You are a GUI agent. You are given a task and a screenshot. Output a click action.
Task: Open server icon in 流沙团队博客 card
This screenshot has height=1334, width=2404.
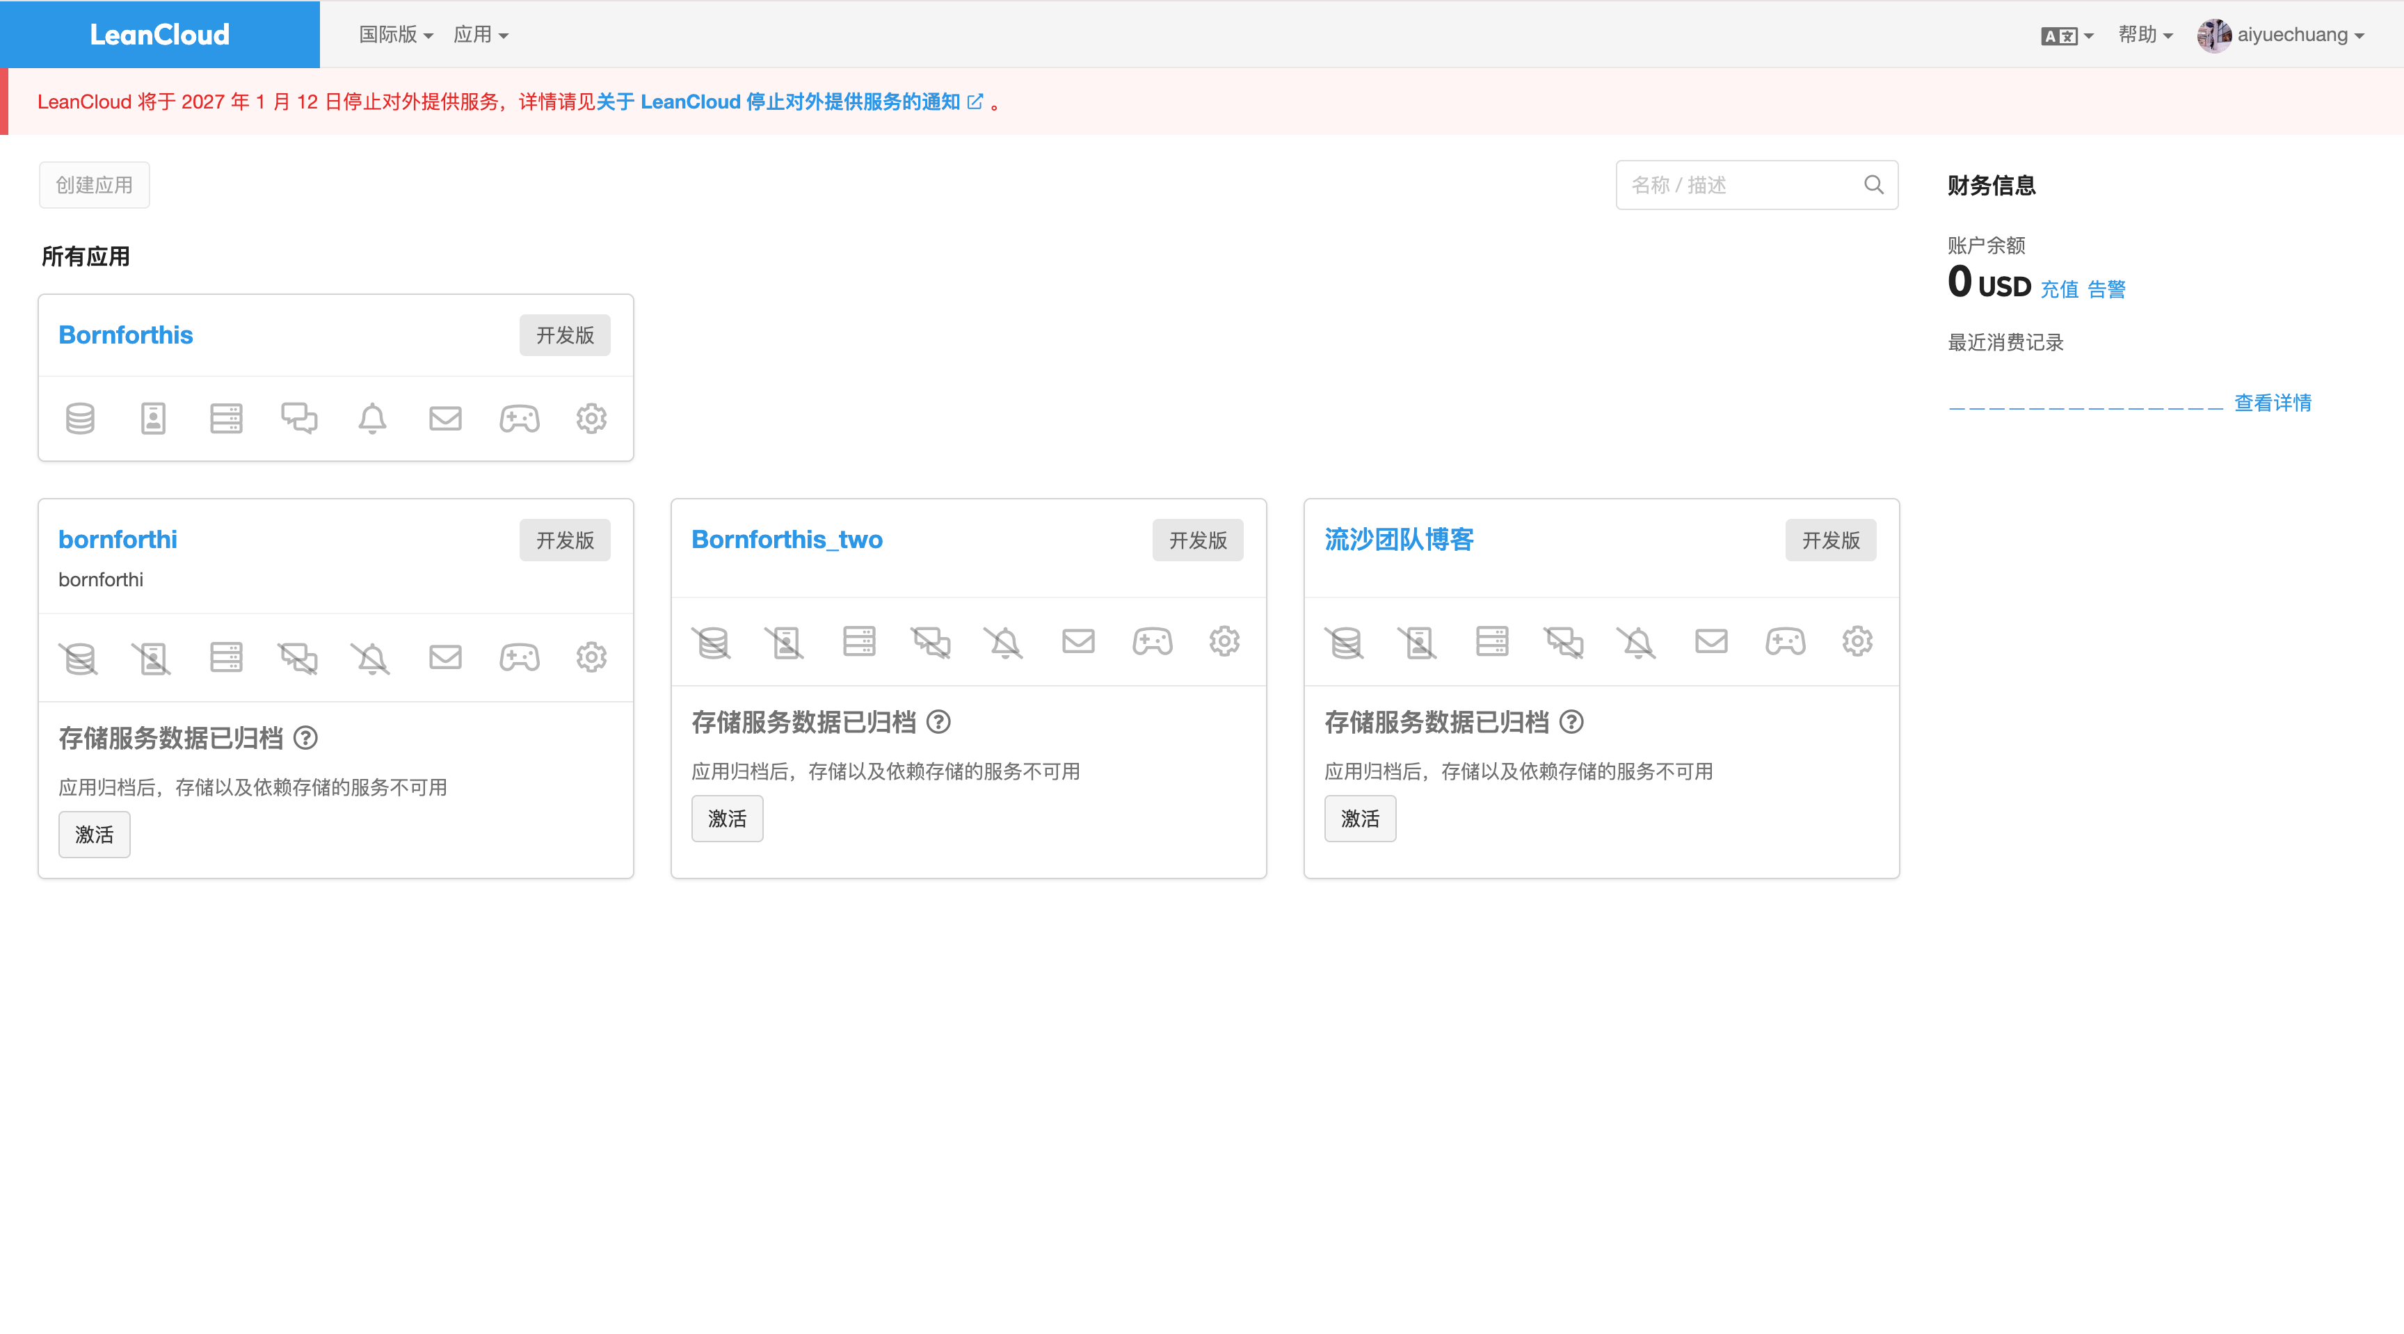[1491, 642]
